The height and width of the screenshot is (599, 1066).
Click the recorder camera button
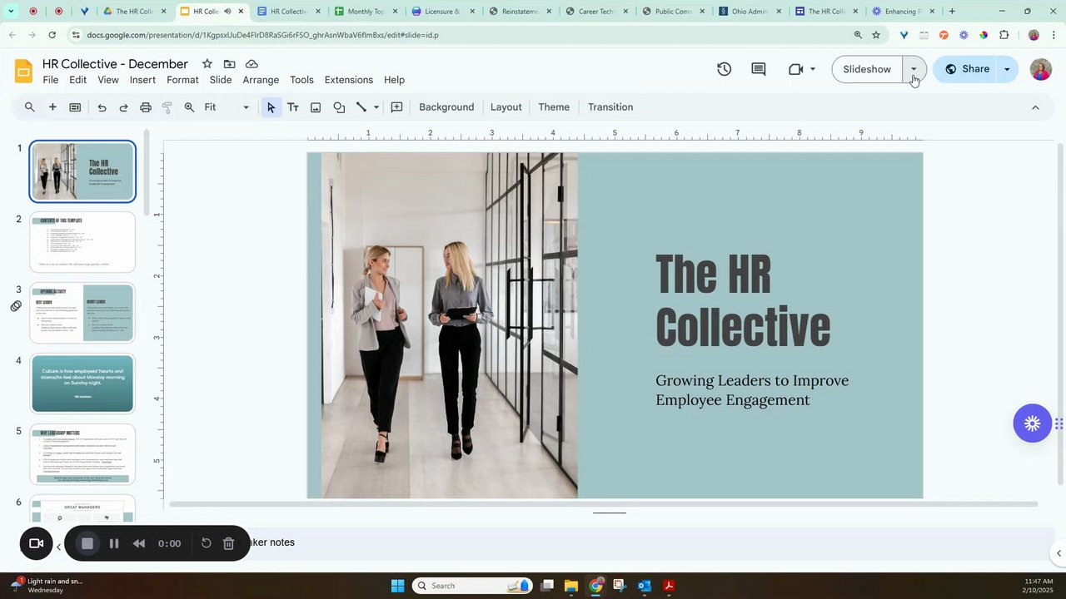tap(36, 543)
